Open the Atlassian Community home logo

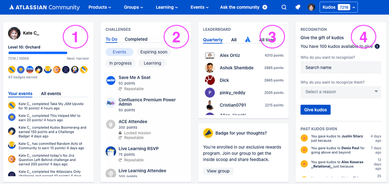click(x=44, y=7)
